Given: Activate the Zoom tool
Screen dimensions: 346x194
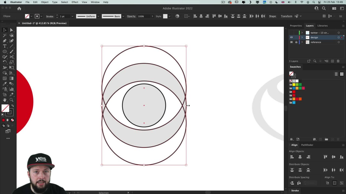Looking at the screenshot, I should click(x=11, y=100).
